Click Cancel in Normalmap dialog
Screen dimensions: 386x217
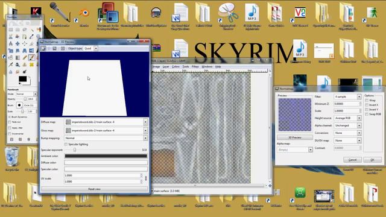point(352,160)
